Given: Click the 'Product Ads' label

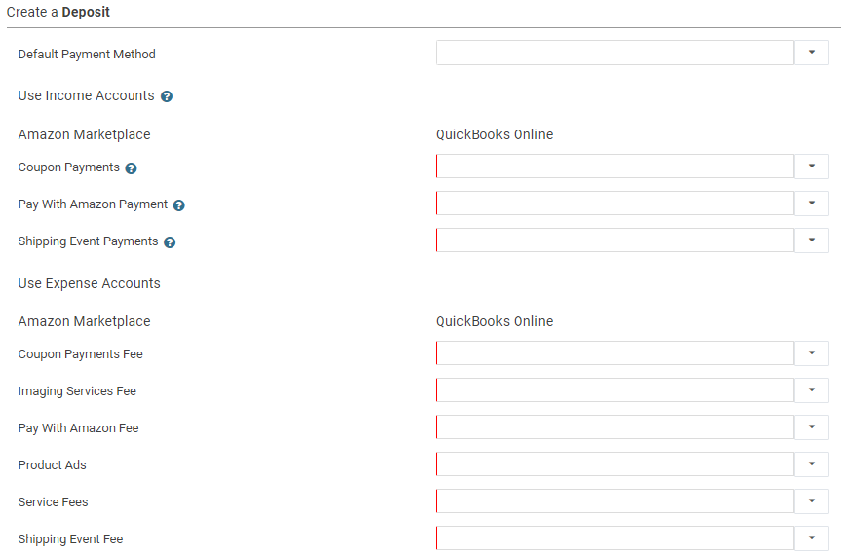Looking at the screenshot, I should [x=53, y=465].
